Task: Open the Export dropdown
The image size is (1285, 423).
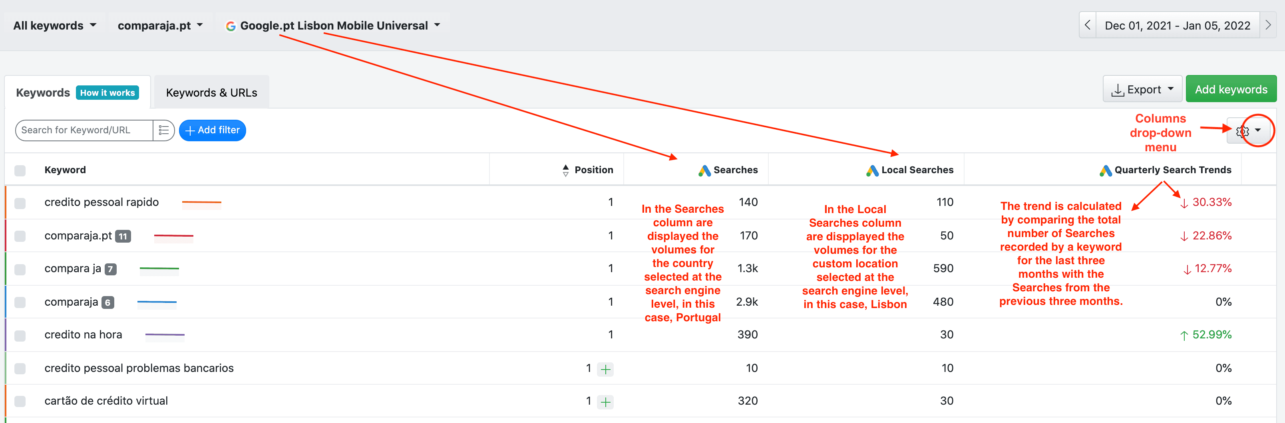Action: click(1142, 89)
